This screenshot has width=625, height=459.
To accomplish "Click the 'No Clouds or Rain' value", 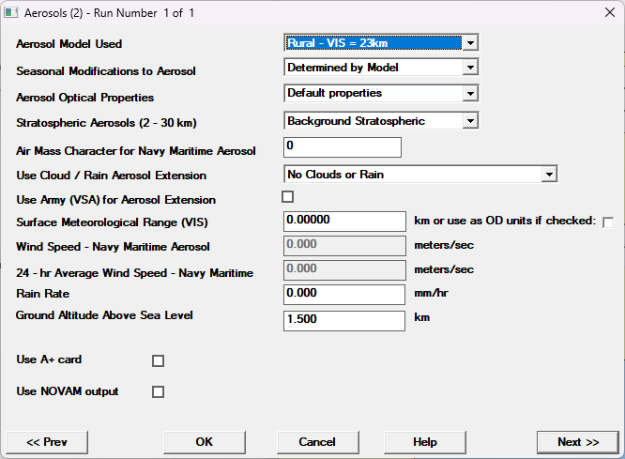I will pyautogui.click(x=336, y=175).
